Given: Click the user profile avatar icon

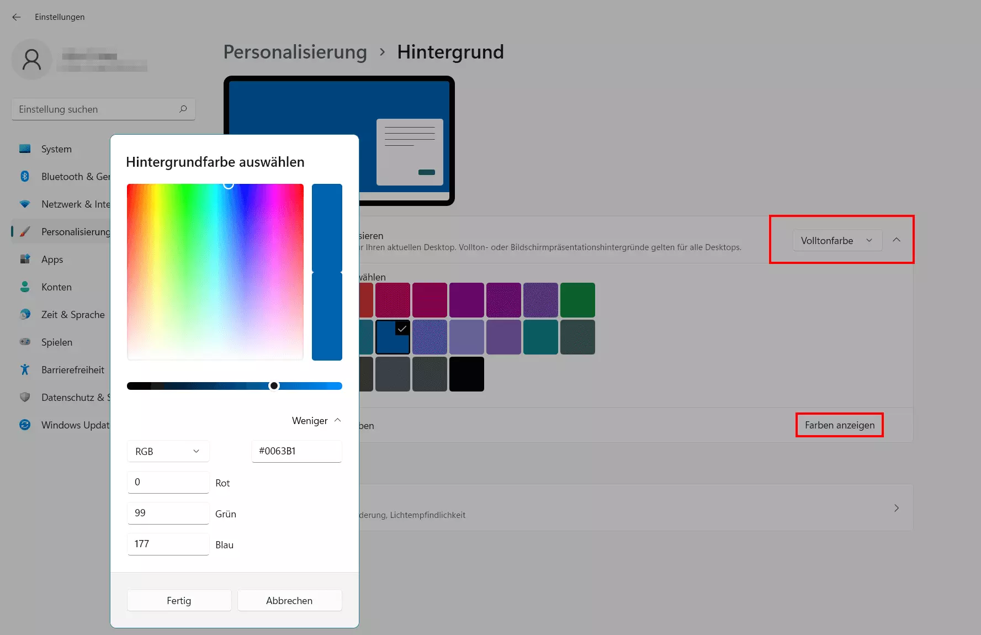Looking at the screenshot, I should pos(32,59).
